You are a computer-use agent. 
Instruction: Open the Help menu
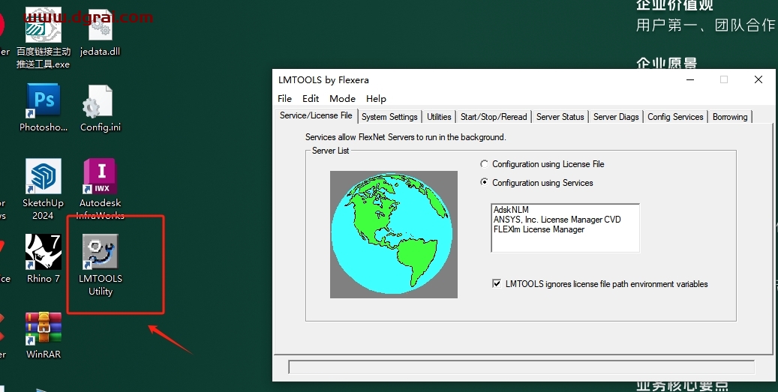tap(376, 98)
